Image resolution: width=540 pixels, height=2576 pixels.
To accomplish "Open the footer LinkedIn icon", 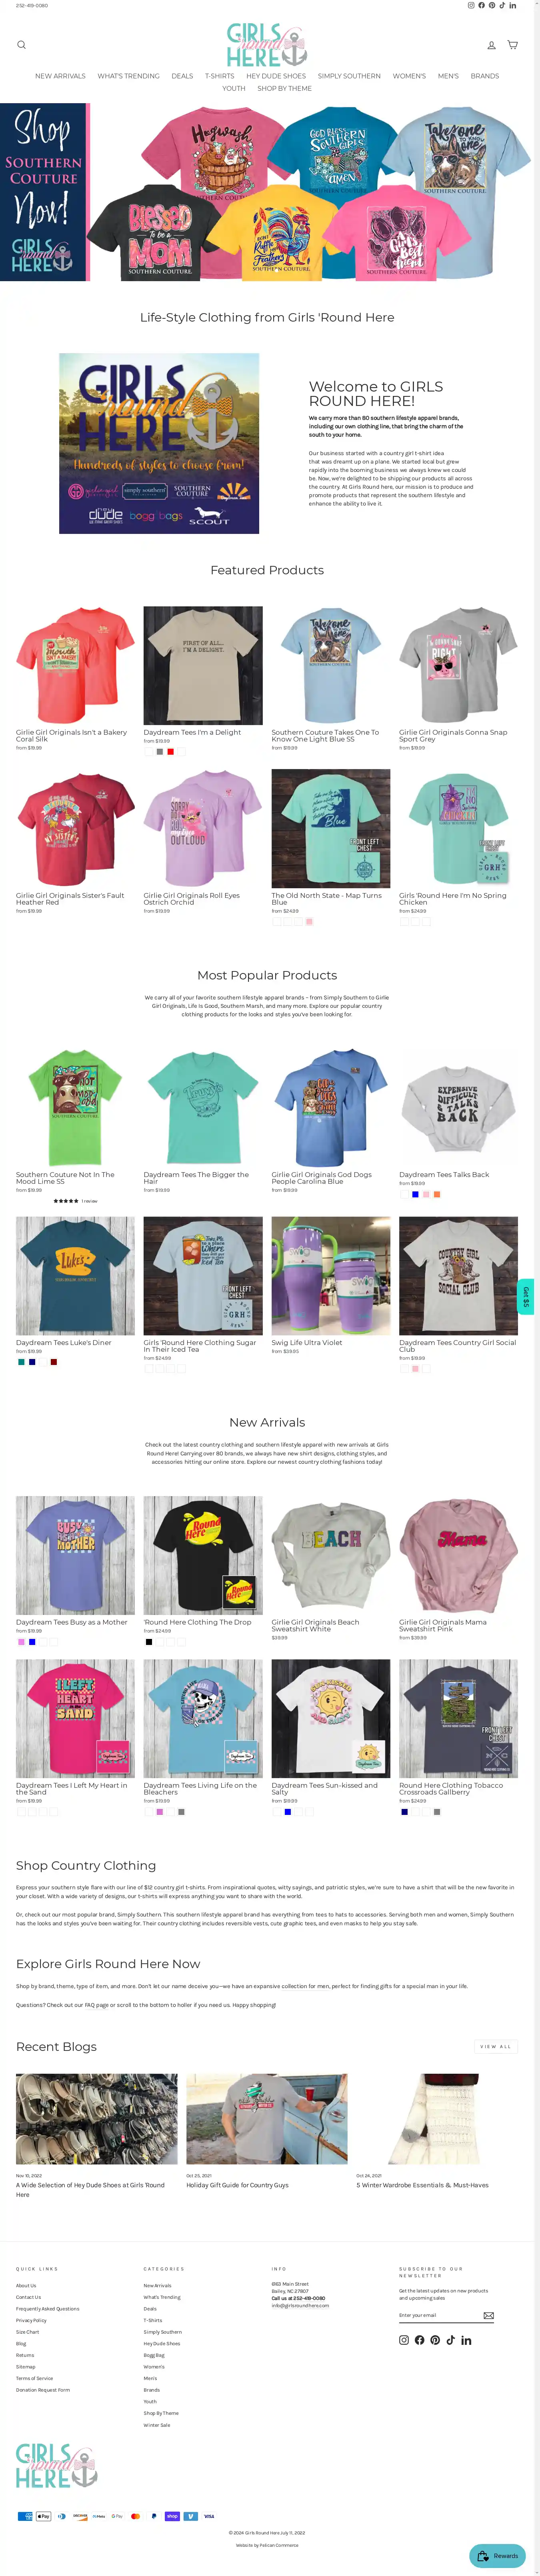I will pos(466,2340).
